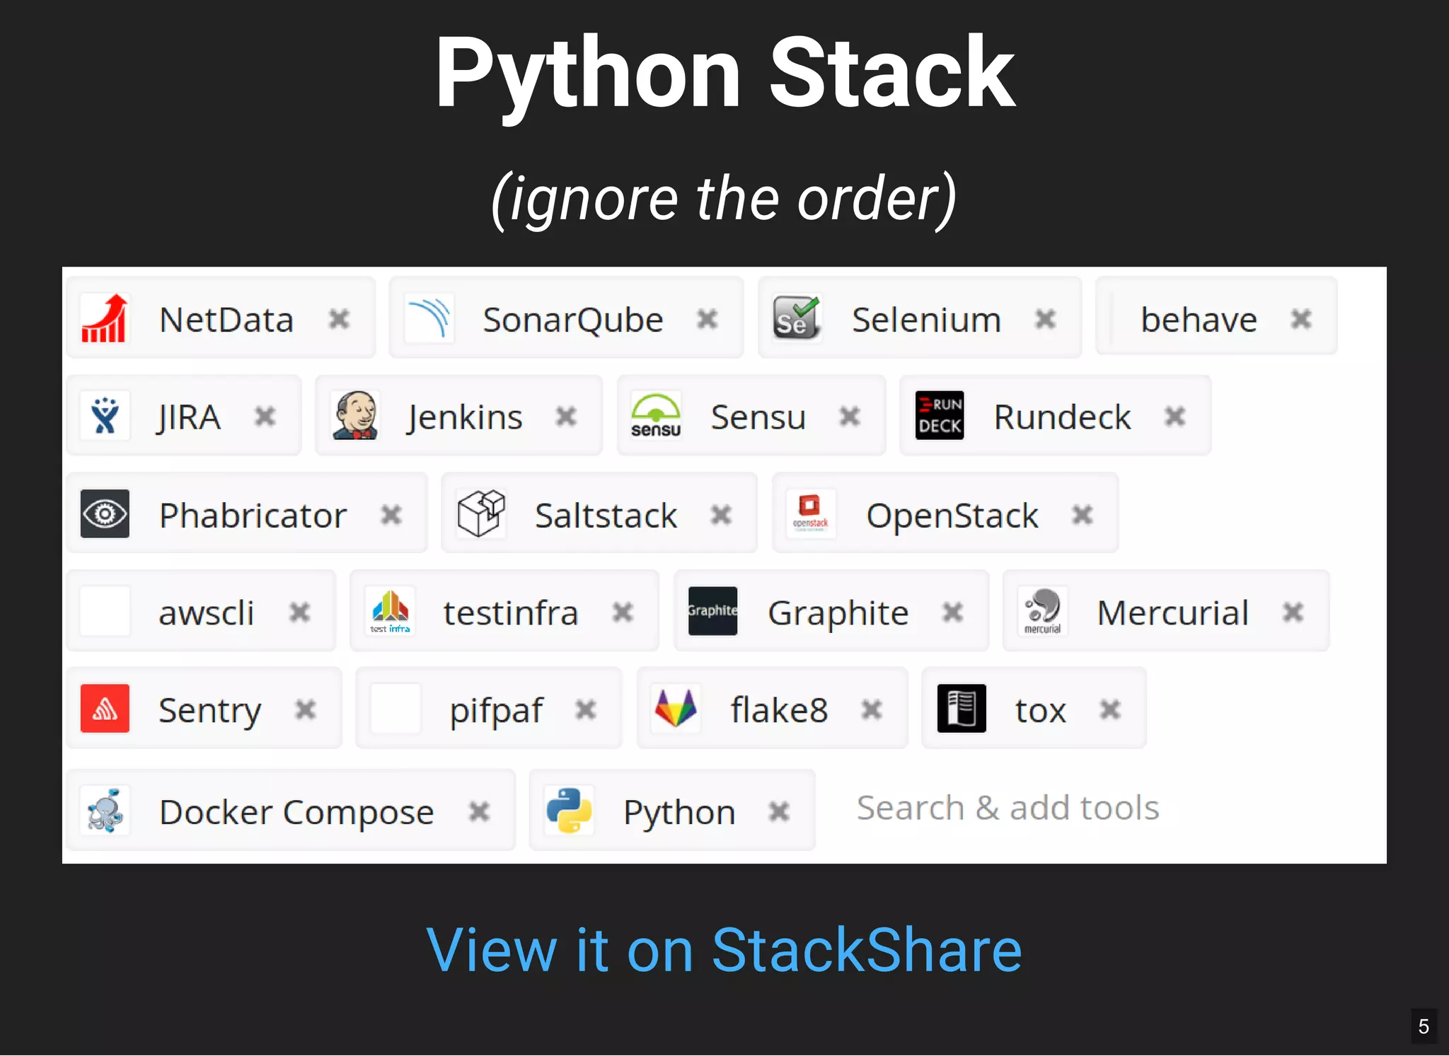Click the Python snake logo icon

[570, 811]
